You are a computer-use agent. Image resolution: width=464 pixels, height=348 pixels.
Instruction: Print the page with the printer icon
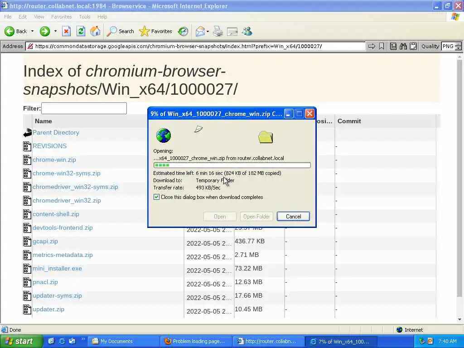[x=218, y=31]
